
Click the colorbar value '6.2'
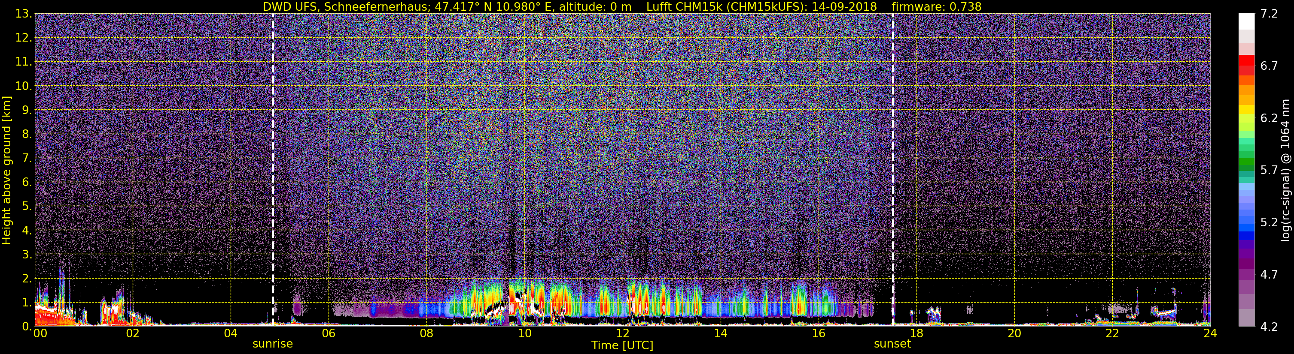pyautogui.click(x=1269, y=118)
